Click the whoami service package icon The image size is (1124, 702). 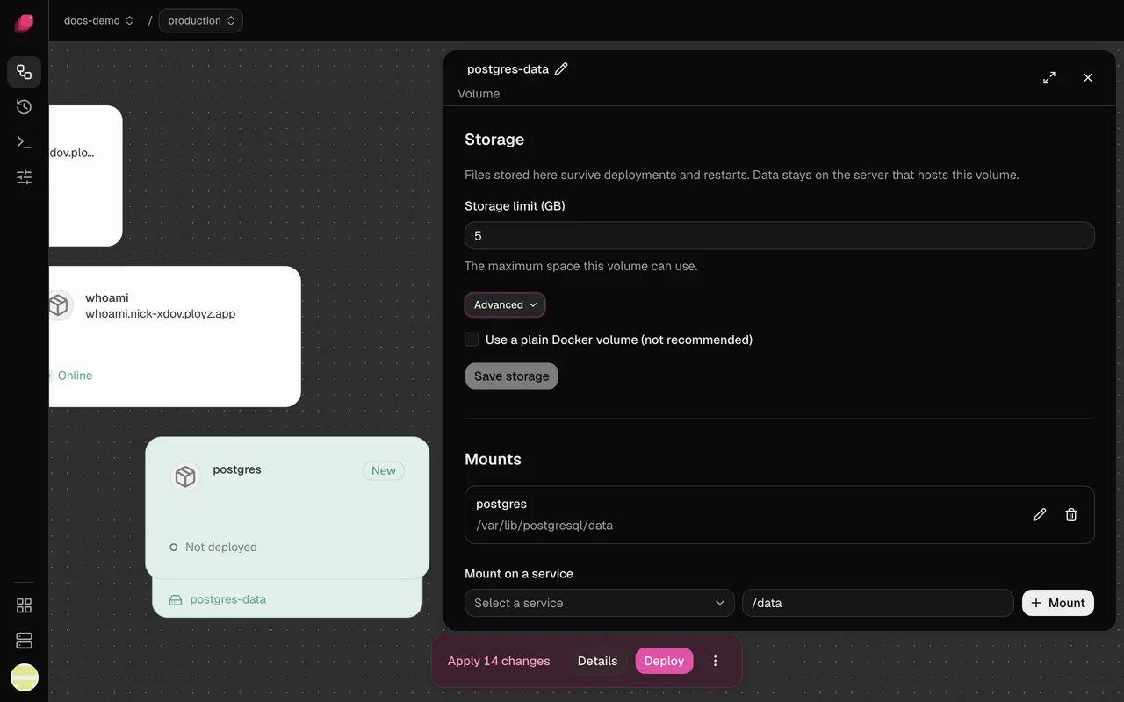click(58, 304)
